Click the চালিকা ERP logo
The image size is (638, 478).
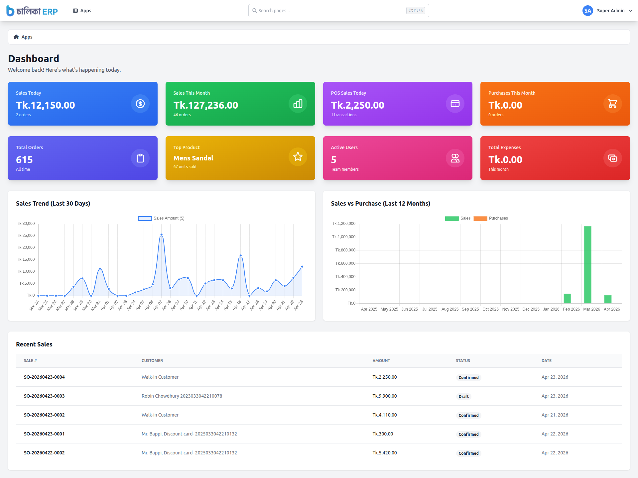(32, 11)
